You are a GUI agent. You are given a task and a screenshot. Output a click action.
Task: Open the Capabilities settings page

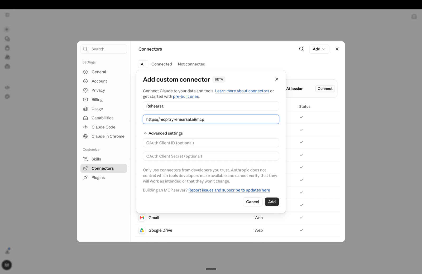coord(104,118)
